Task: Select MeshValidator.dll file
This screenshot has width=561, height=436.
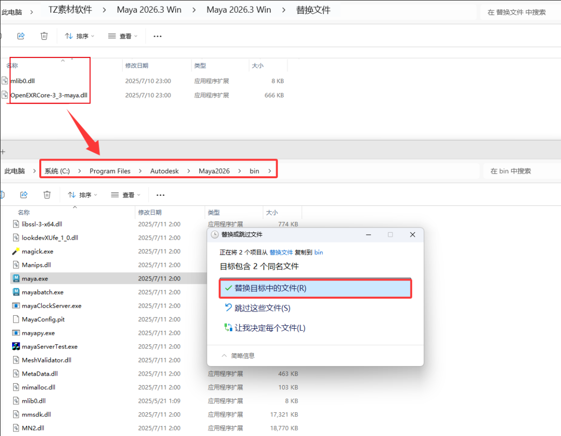Action: 46,360
